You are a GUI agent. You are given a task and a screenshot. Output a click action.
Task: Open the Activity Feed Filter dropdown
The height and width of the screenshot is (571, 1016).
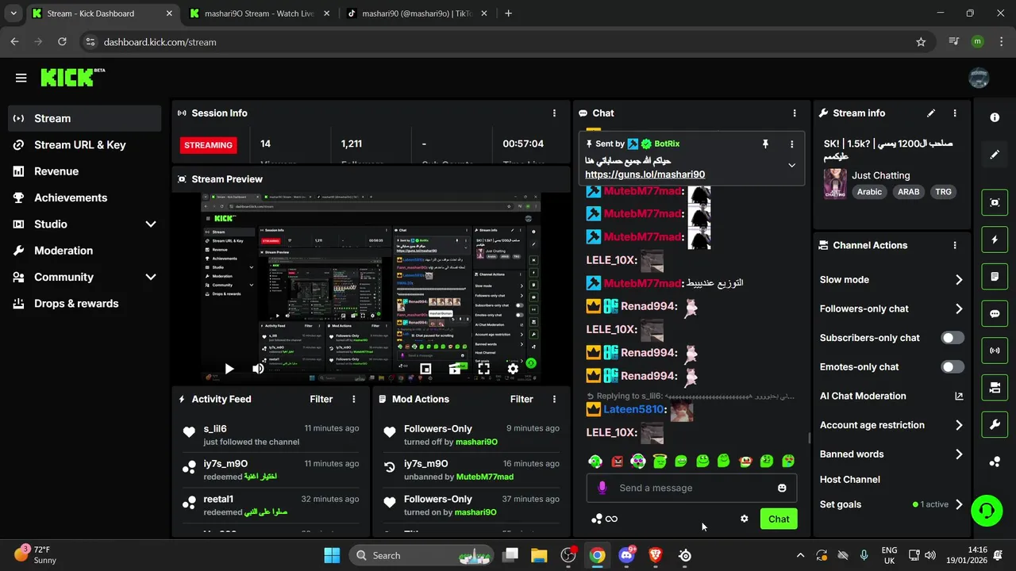[x=321, y=400]
